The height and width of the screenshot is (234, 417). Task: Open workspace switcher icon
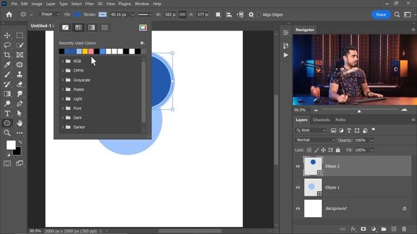(x=407, y=14)
